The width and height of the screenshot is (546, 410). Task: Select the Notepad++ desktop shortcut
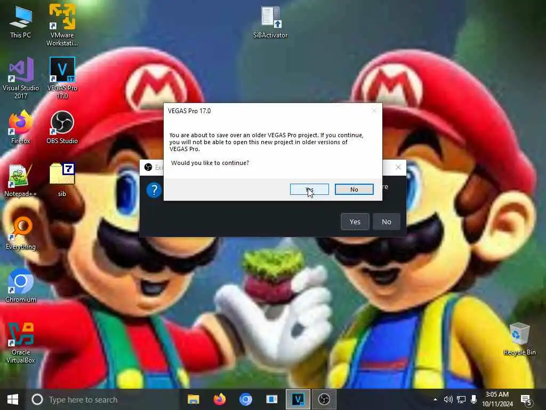pos(21,180)
